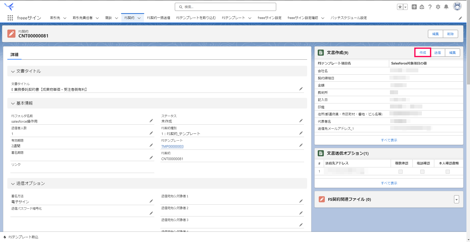Screen dimensions: 470x242
Task: Click the edit navigation pencil icon
Action: coord(460,18)
